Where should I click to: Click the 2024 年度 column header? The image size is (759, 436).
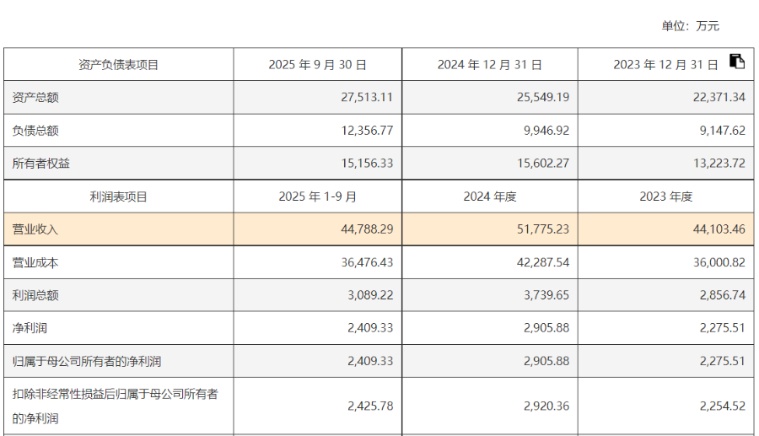[489, 197]
